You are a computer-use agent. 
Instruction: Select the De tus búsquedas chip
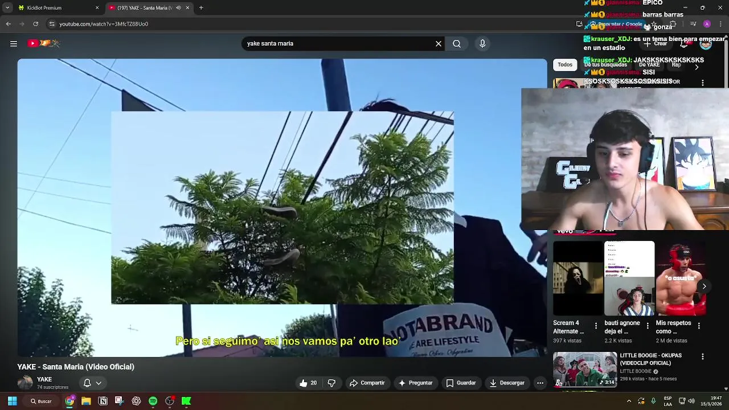[x=605, y=64]
